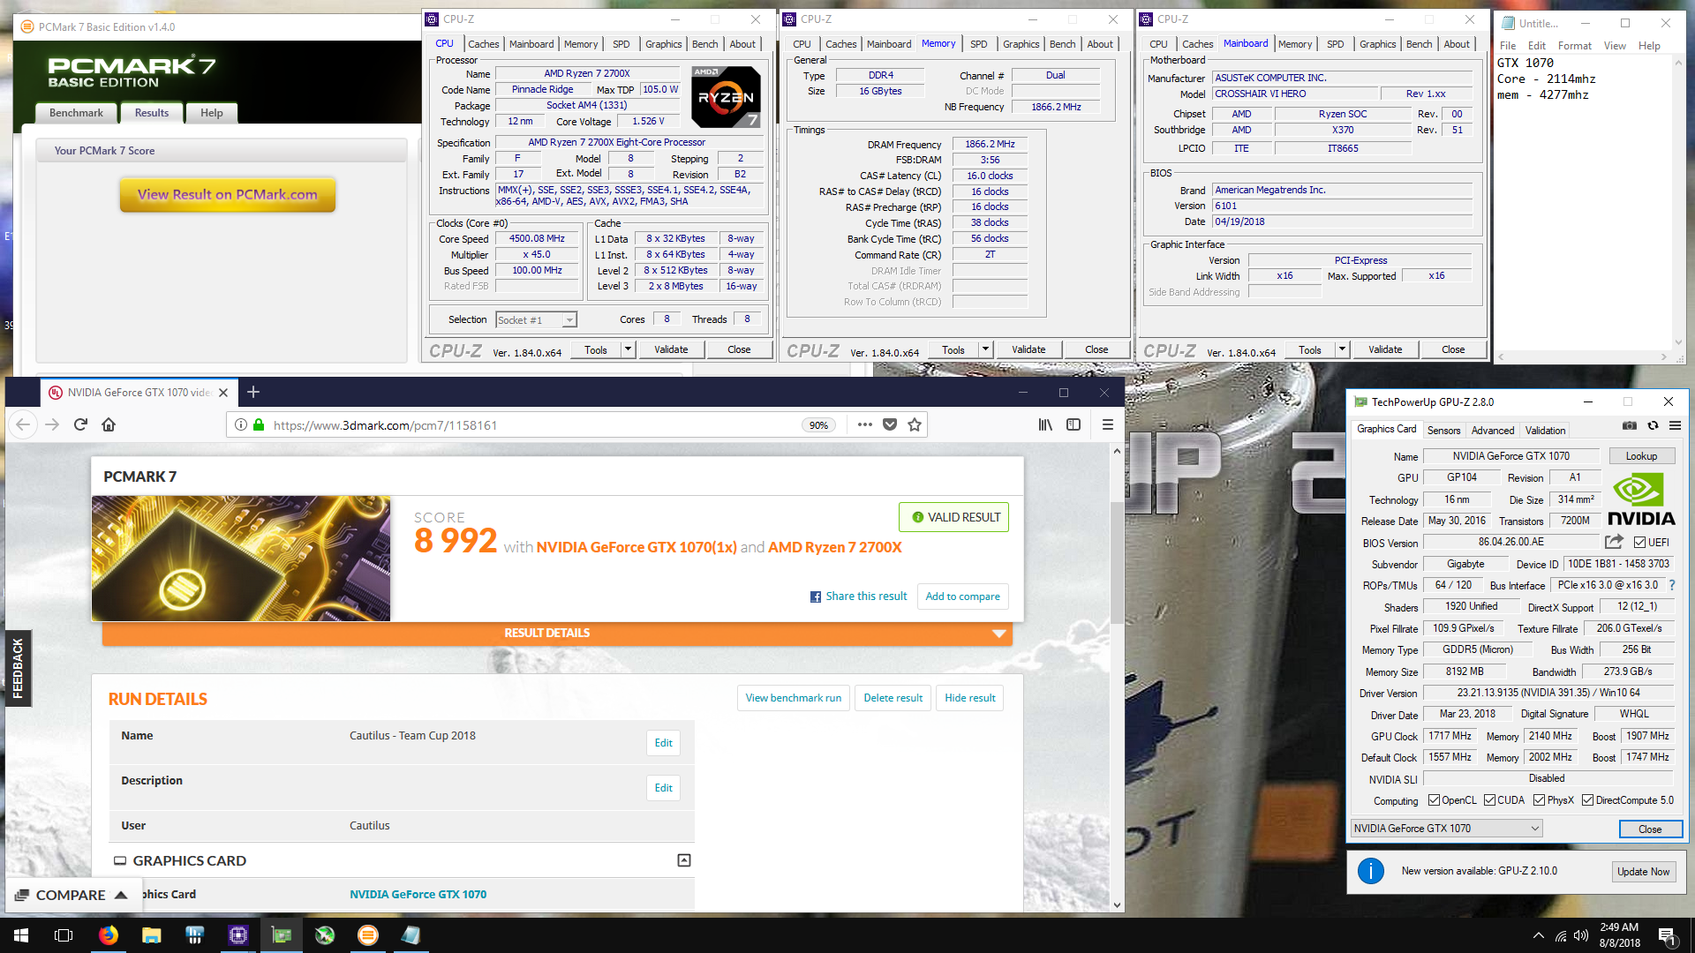Click the GPU-Z BIOS export share icon
Viewport: 1695px width, 953px height.
click(1614, 542)
